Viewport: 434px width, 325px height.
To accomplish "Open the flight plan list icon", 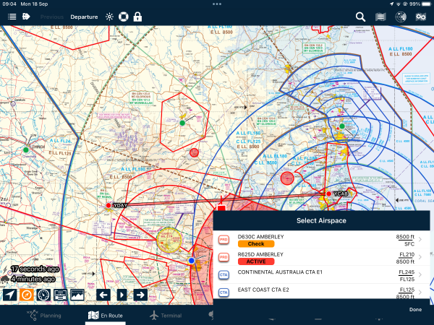I will [x=12, y=16].
